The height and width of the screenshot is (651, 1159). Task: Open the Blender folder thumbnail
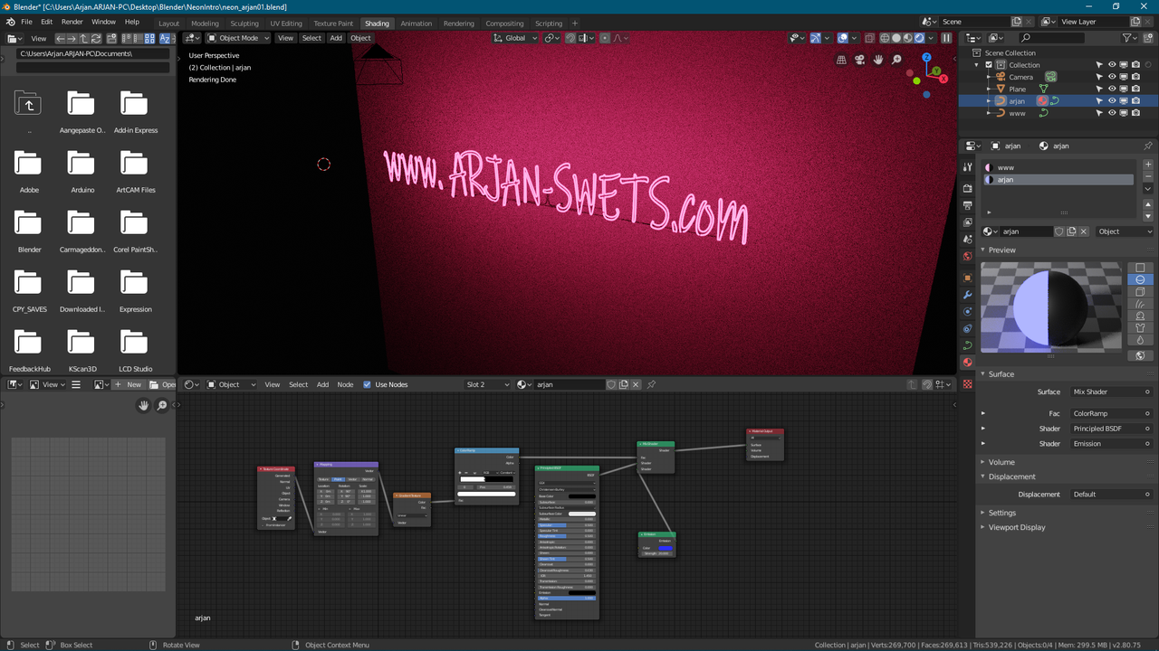click(28, 231)
